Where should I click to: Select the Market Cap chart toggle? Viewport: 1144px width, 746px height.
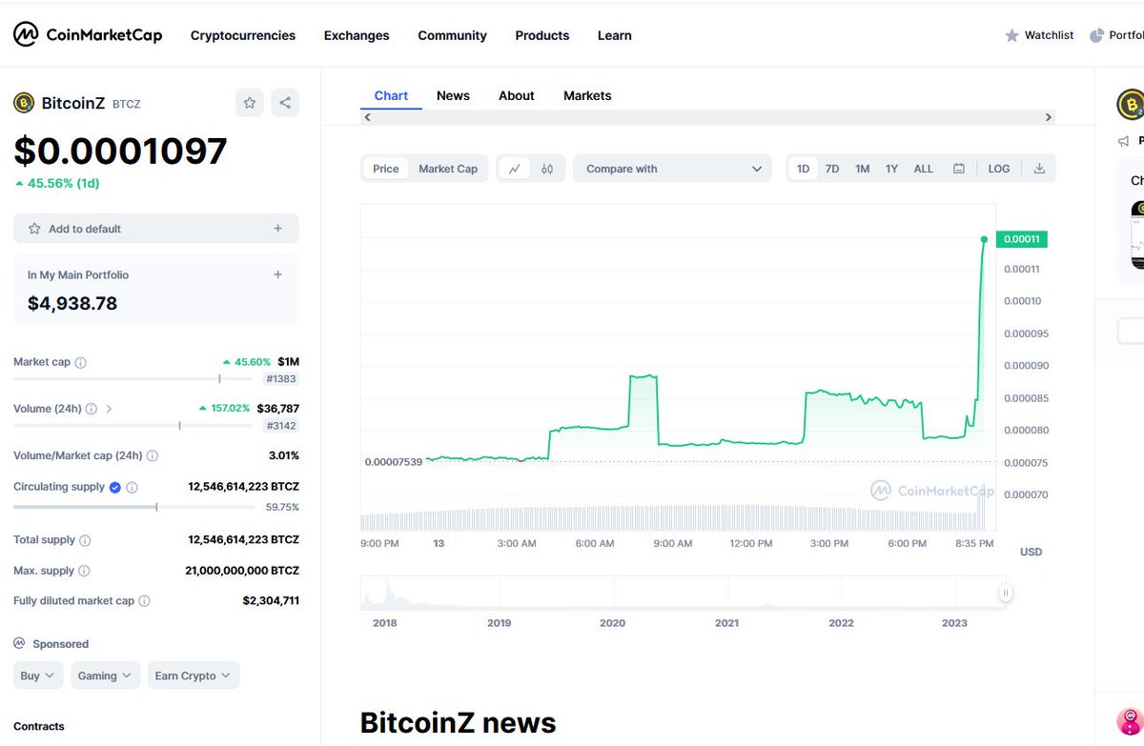click(x=448, y=169)
